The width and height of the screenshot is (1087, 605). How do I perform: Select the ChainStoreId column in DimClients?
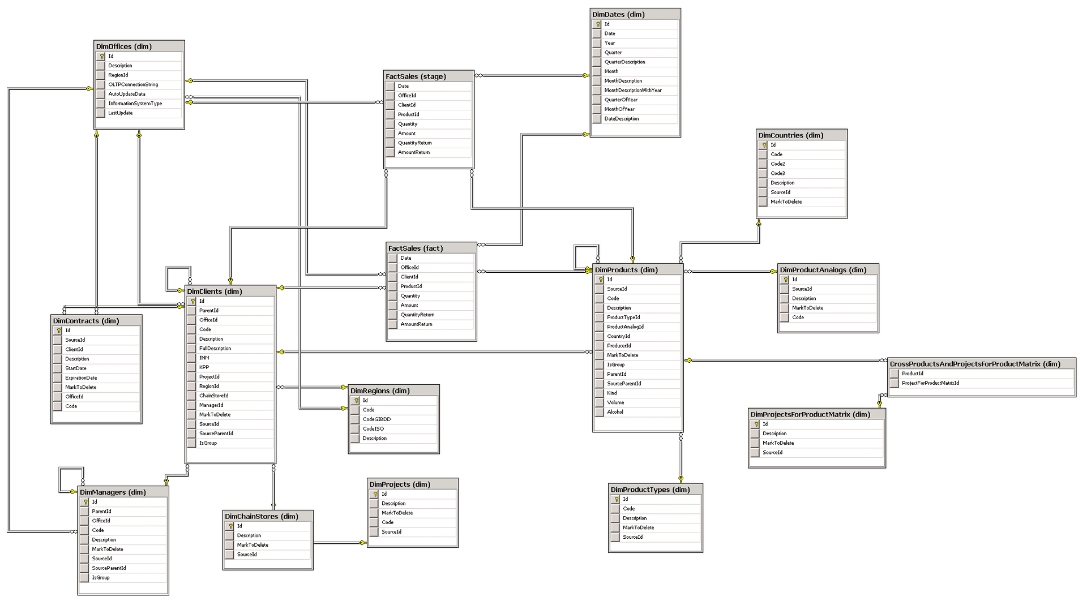(230, 396)
